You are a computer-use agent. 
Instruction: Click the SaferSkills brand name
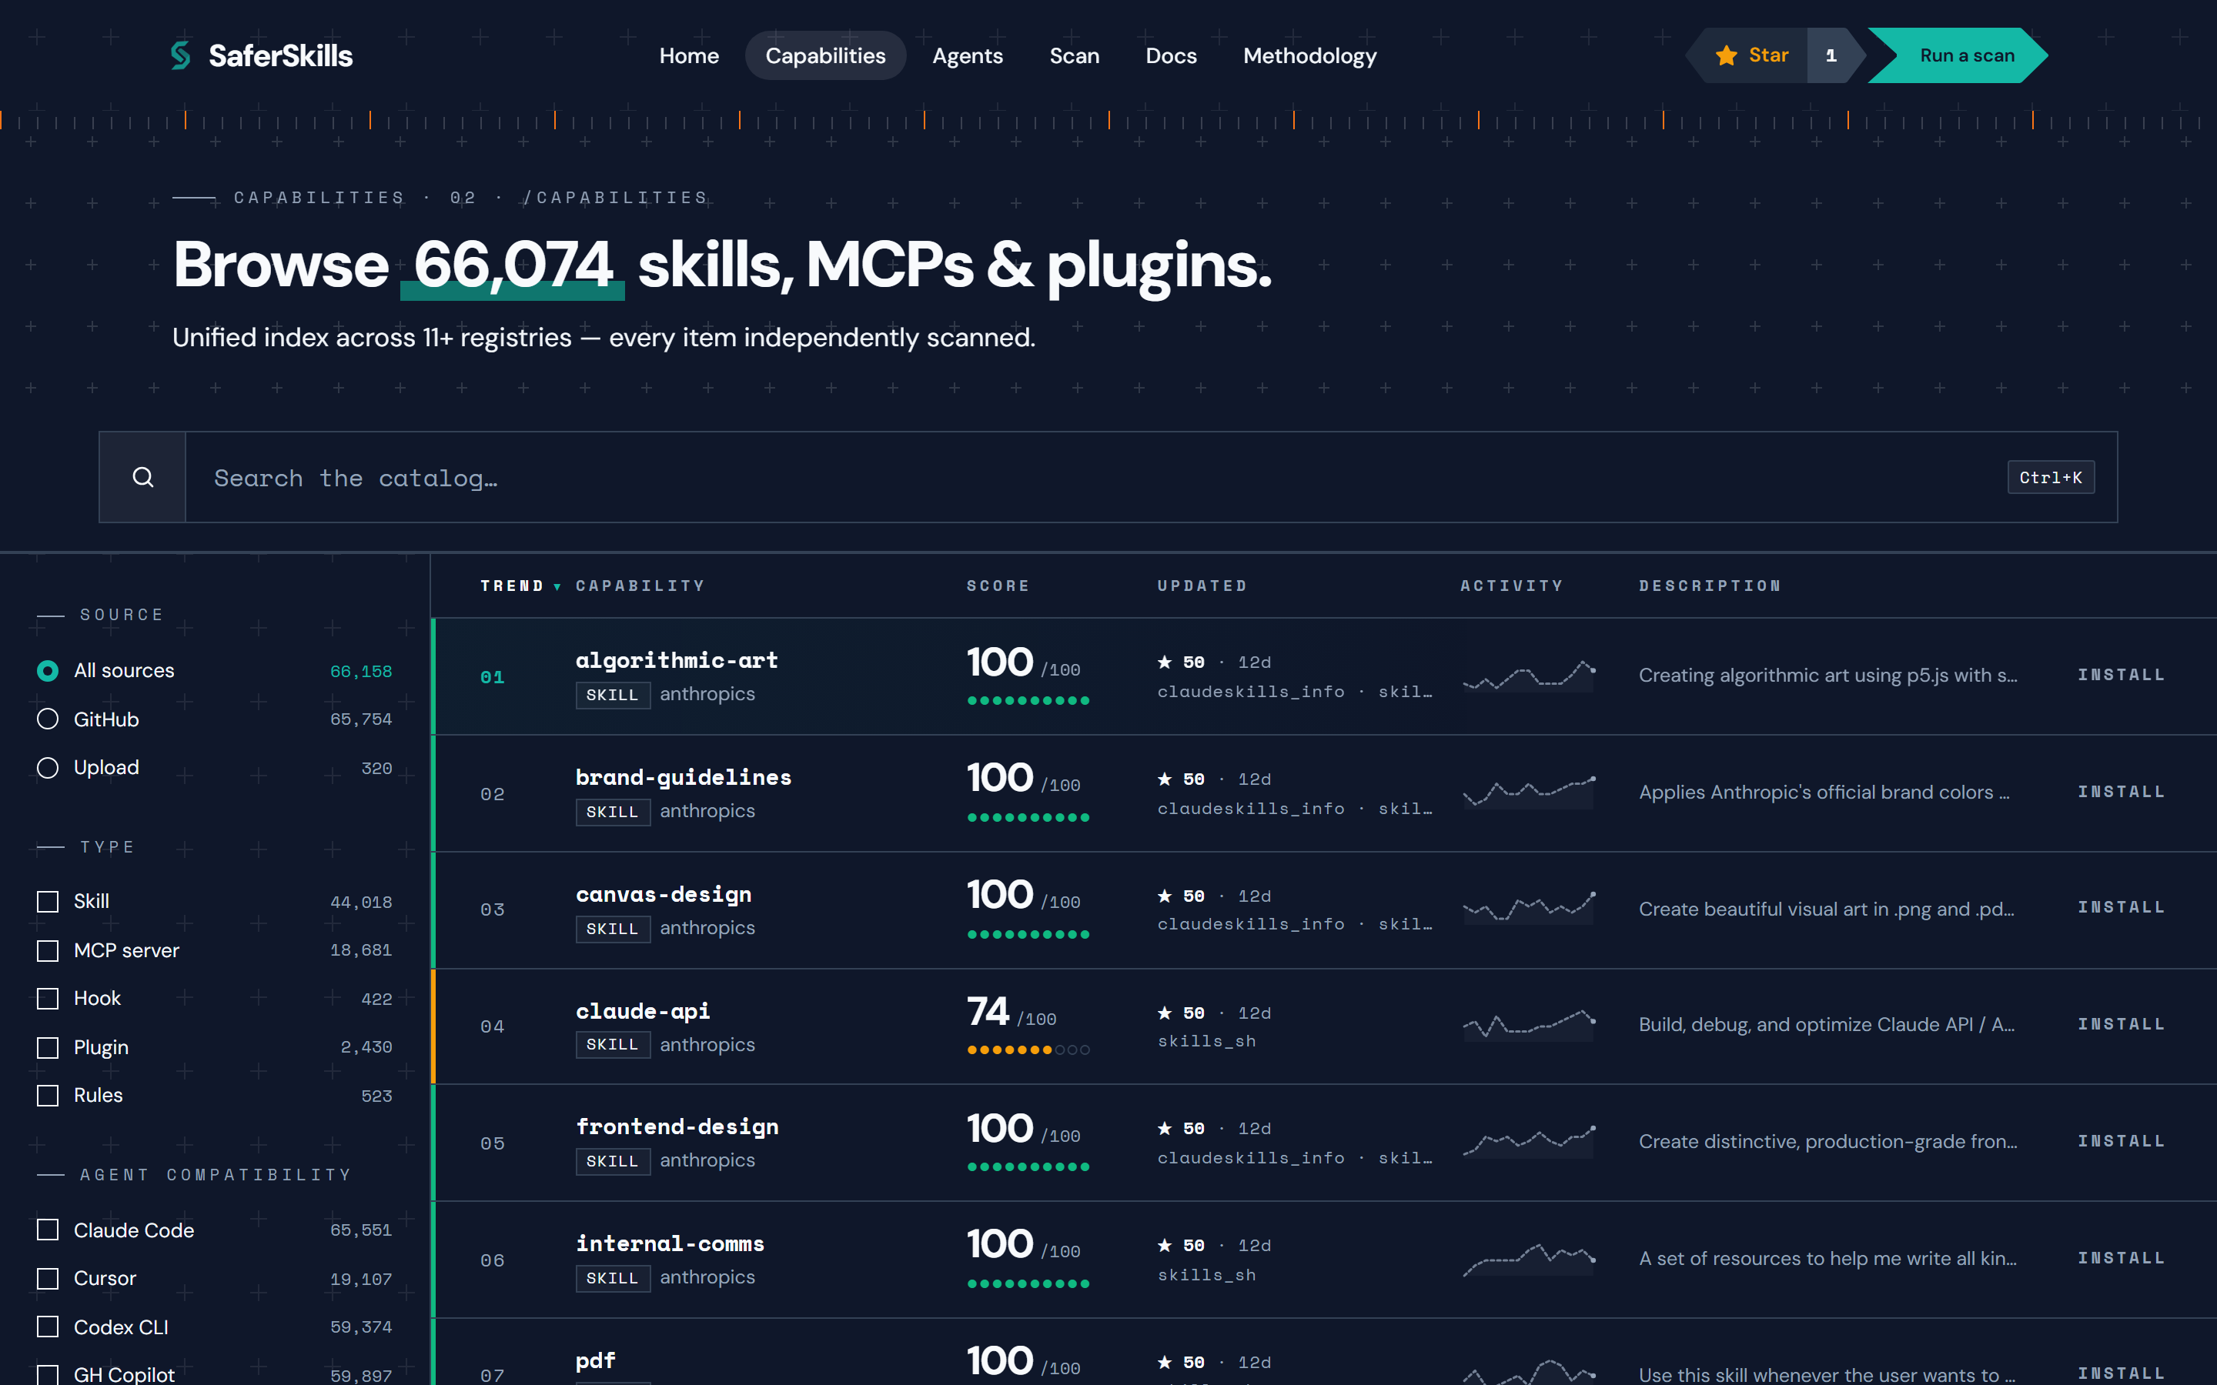(280, 56)
